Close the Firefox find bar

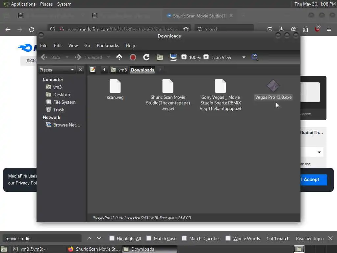[x=330, y=239]
